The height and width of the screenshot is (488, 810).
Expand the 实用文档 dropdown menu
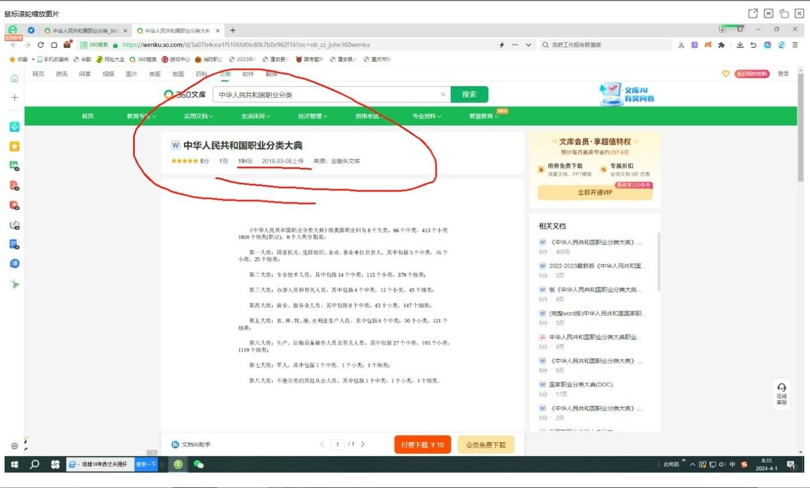click(x=198, y=116)
